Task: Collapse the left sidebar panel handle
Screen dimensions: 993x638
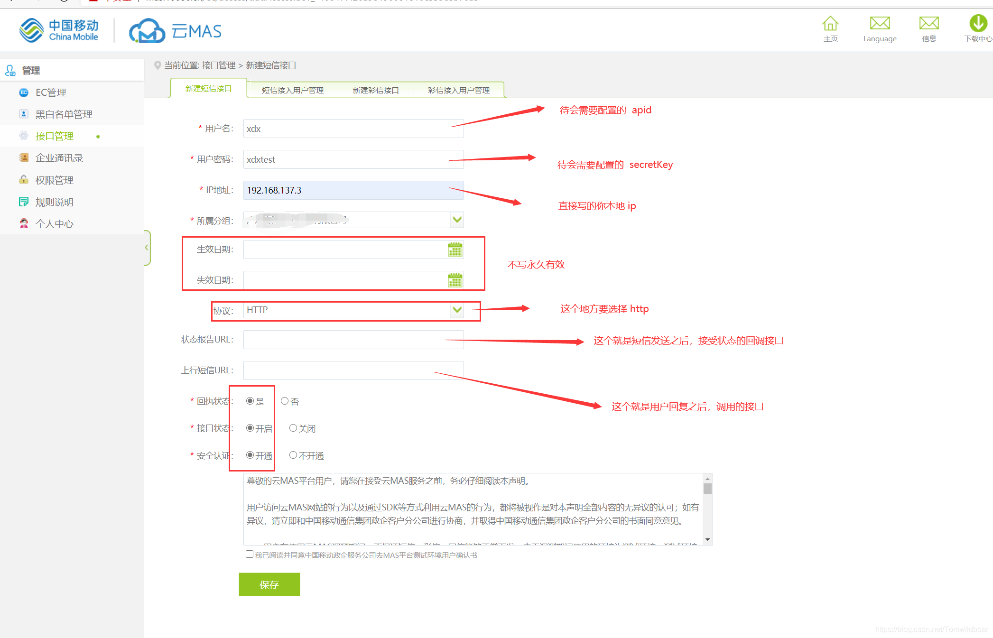Action: pyautogui.click(x=147, y=248)
